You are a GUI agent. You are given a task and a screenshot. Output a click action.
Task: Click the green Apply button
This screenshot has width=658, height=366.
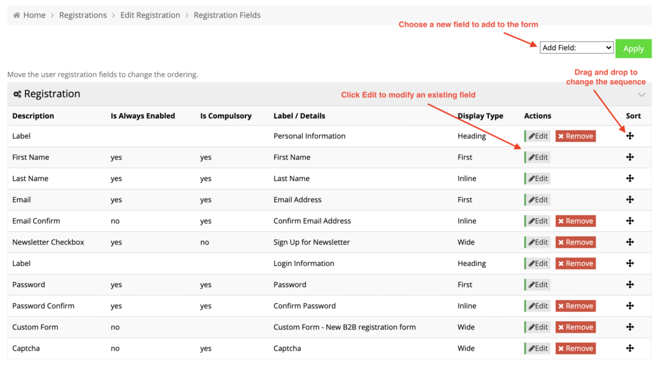(x=633, y=49)
